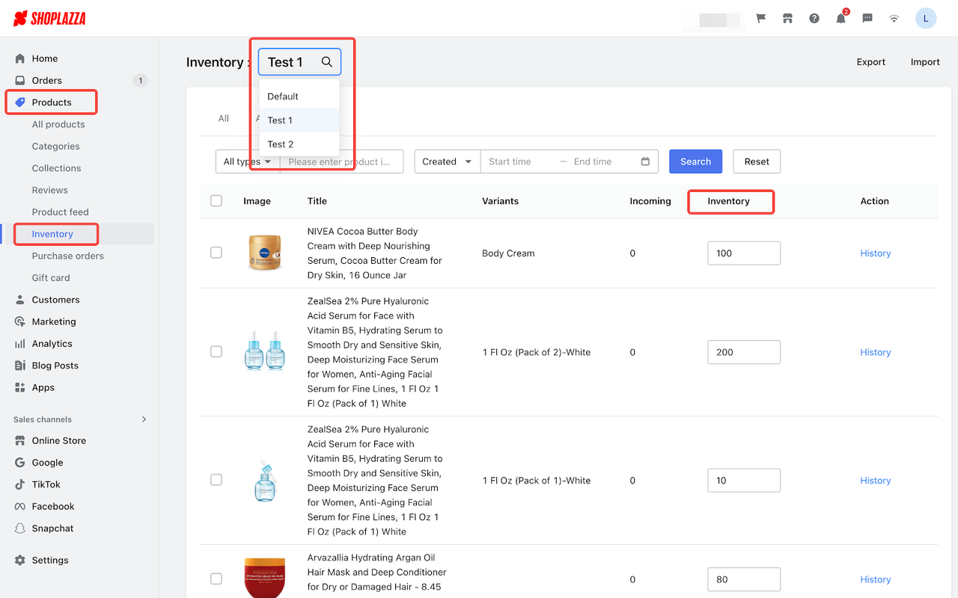The width and height of the screenshot is (958, 598).
Task: Check the ZealSea Pack of 1 row checkbox
Action: click(x=216, y=480)
